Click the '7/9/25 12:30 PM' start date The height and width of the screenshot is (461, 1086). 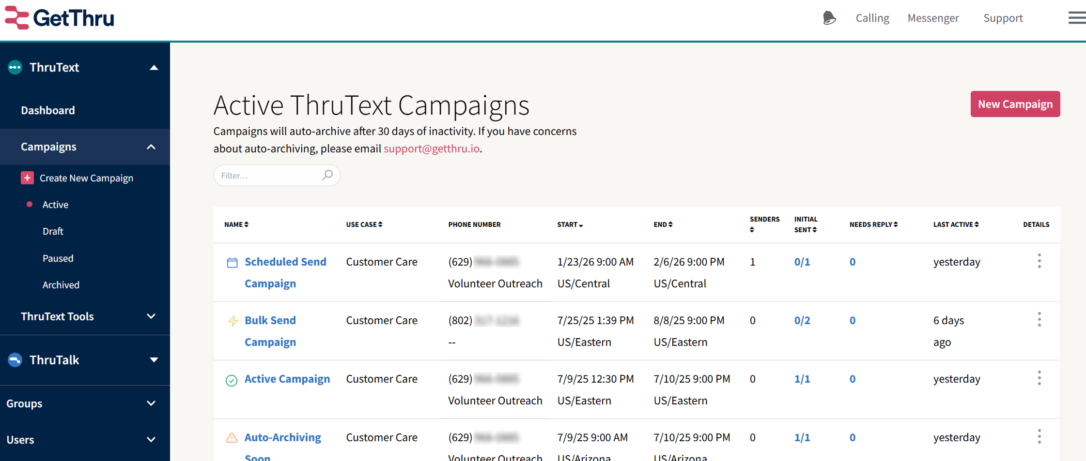point(595,379)
